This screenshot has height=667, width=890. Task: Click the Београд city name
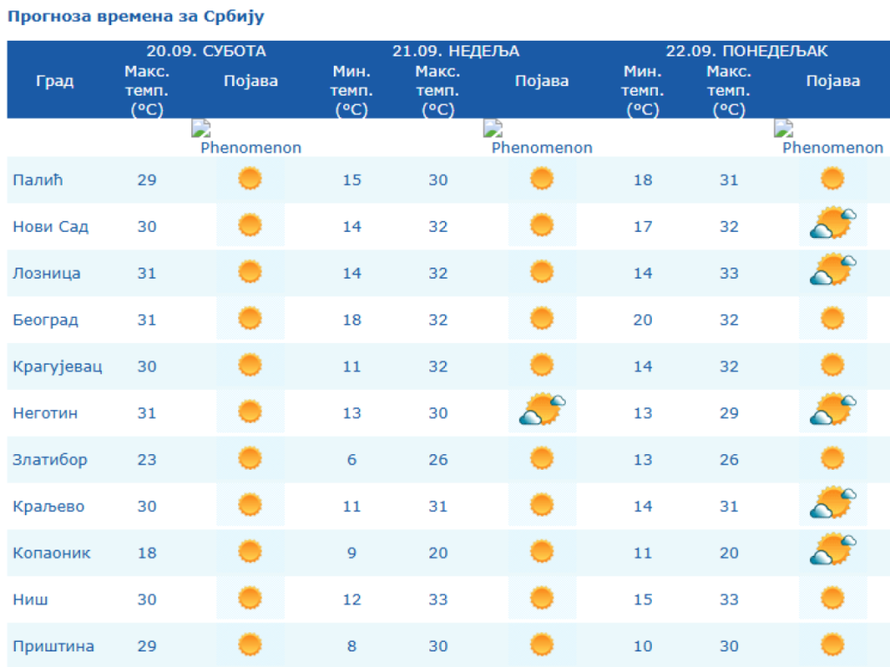tap(45, 320)
